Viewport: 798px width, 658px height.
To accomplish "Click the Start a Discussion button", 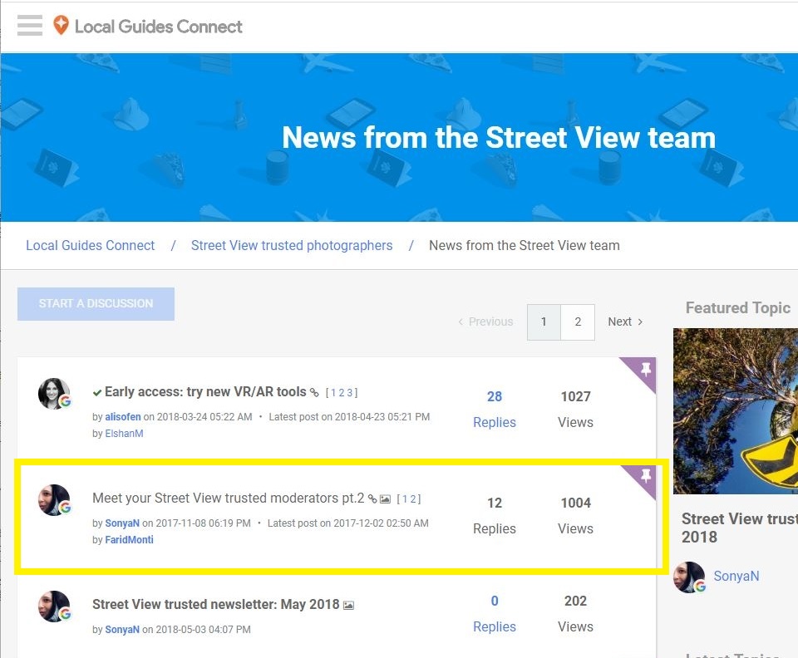I will tap(96, 303).
